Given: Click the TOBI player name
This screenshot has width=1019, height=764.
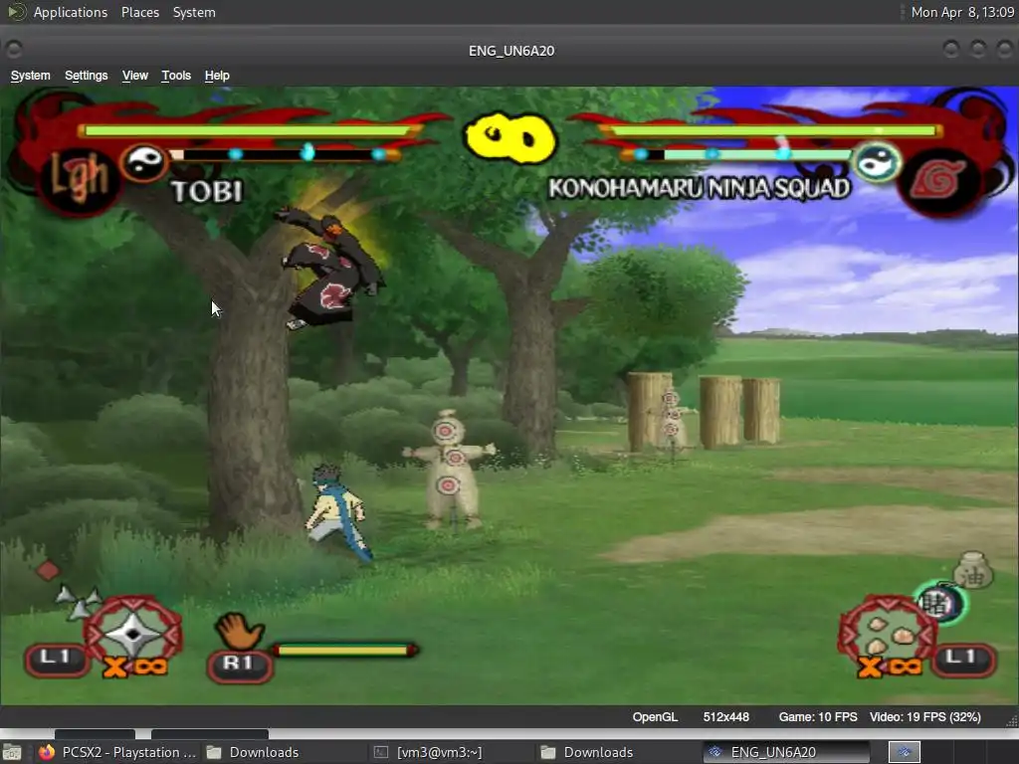Looking at the screenshot, I should 207,192.
